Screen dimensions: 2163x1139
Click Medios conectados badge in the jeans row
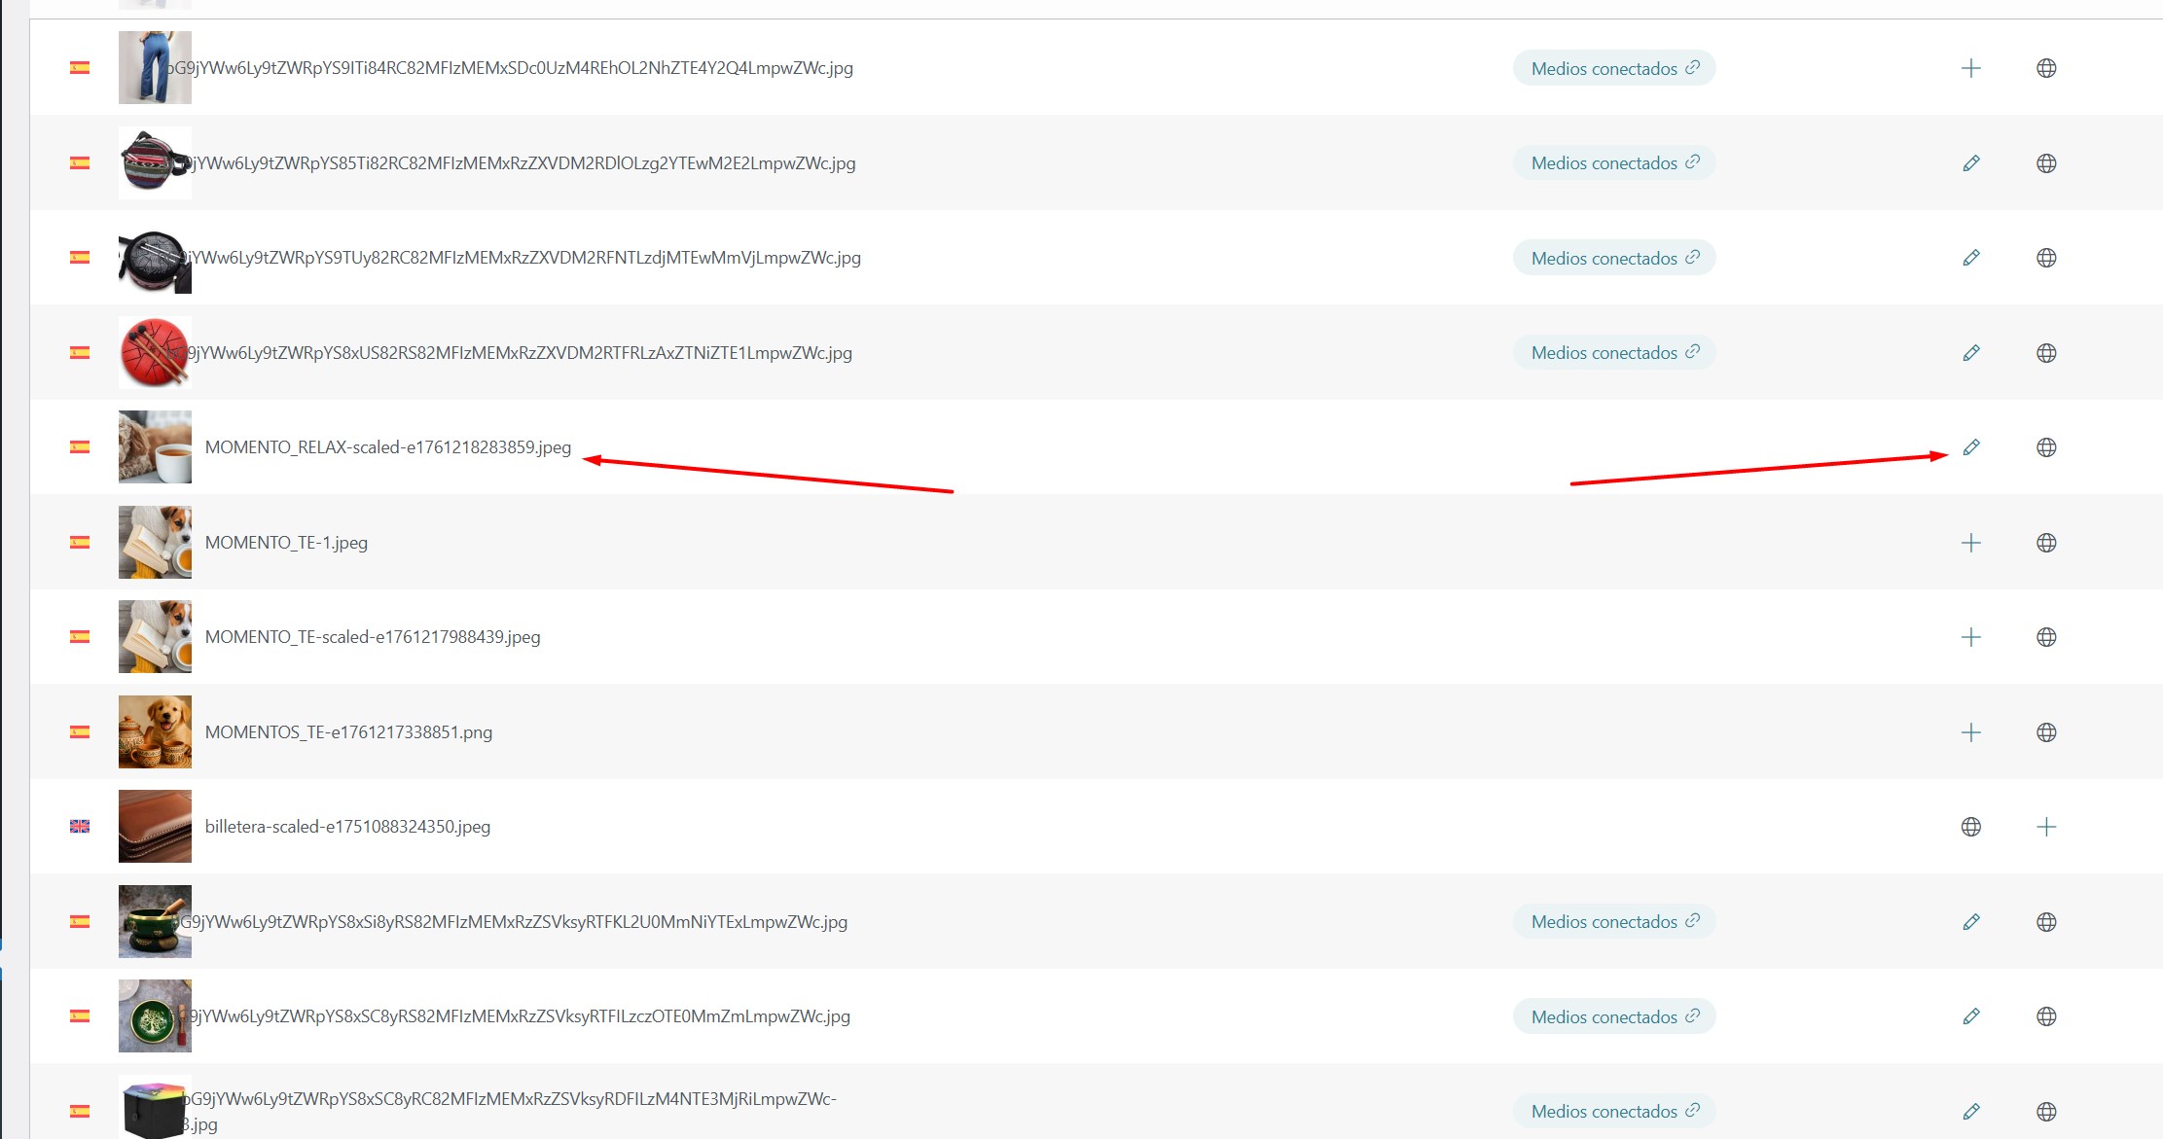click(1613, 68)
